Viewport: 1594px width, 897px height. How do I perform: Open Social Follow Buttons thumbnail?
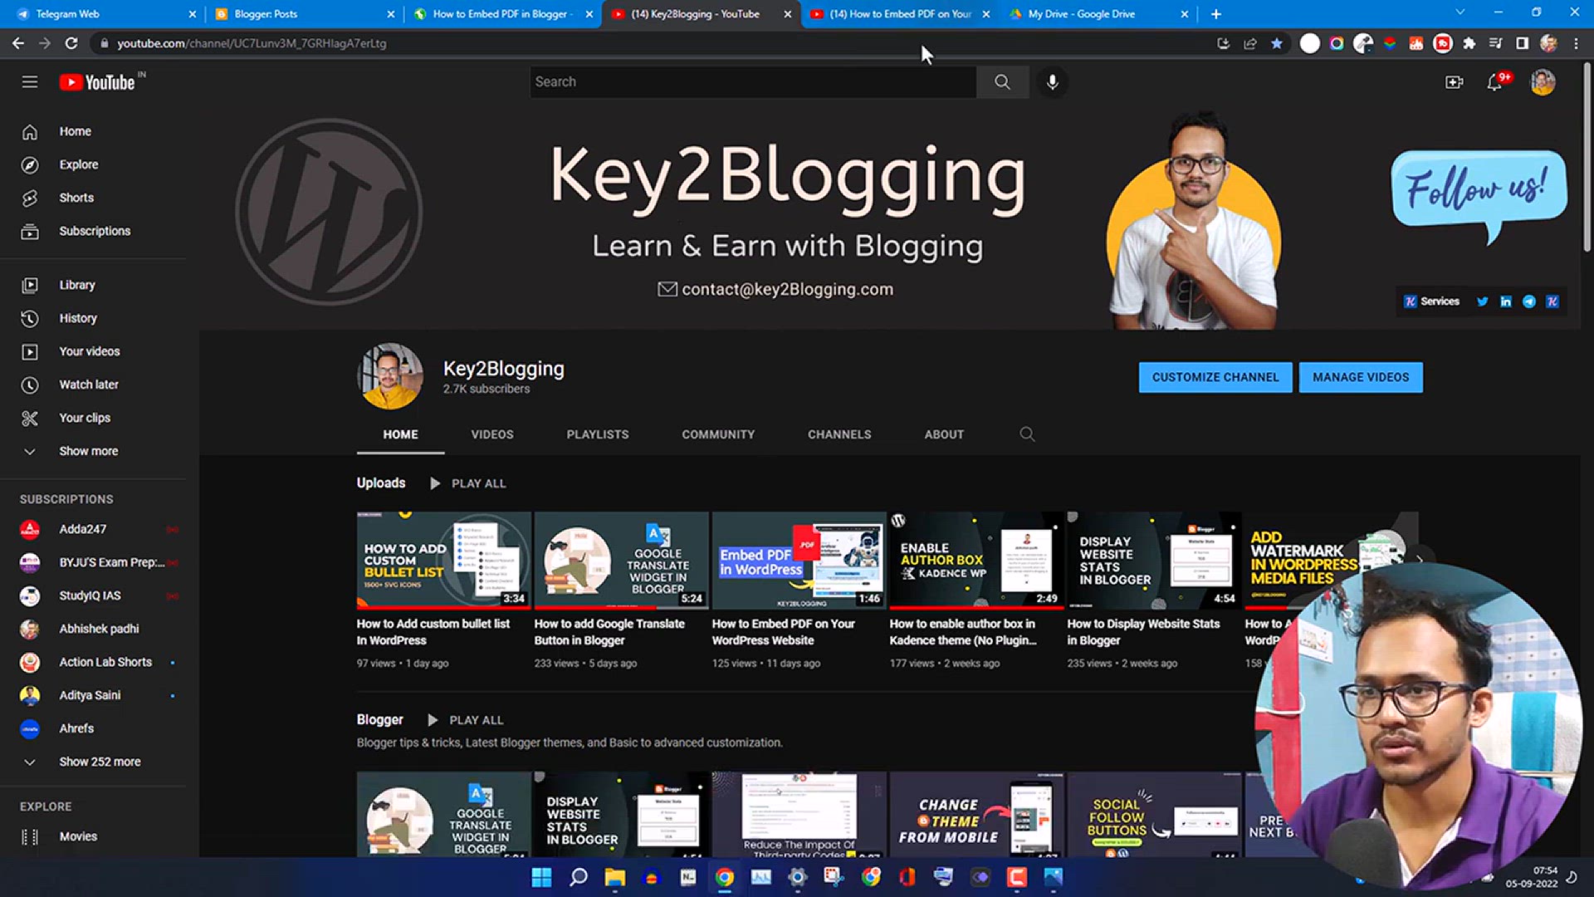(x=1154, y=814)
